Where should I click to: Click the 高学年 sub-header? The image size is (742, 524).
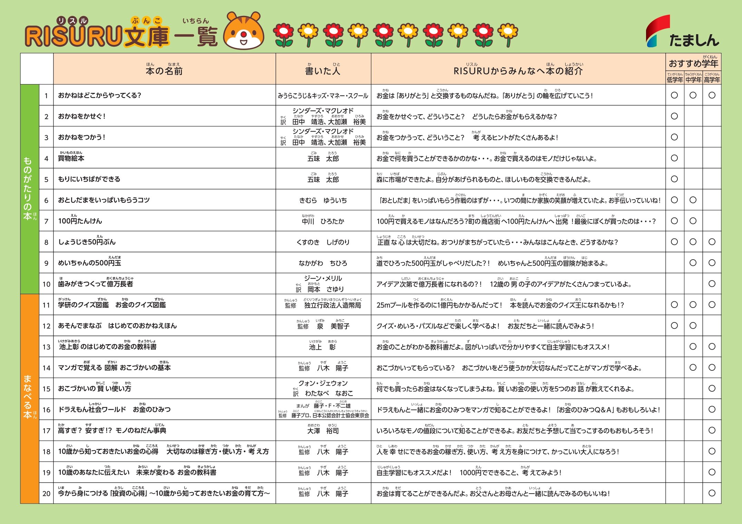[x=712, y=78]
